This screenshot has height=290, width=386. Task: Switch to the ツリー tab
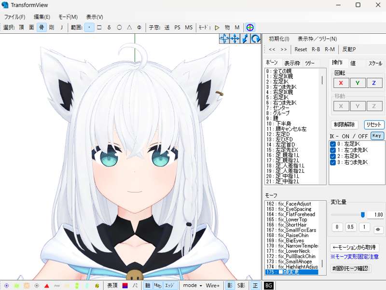[x=310, y=63]
